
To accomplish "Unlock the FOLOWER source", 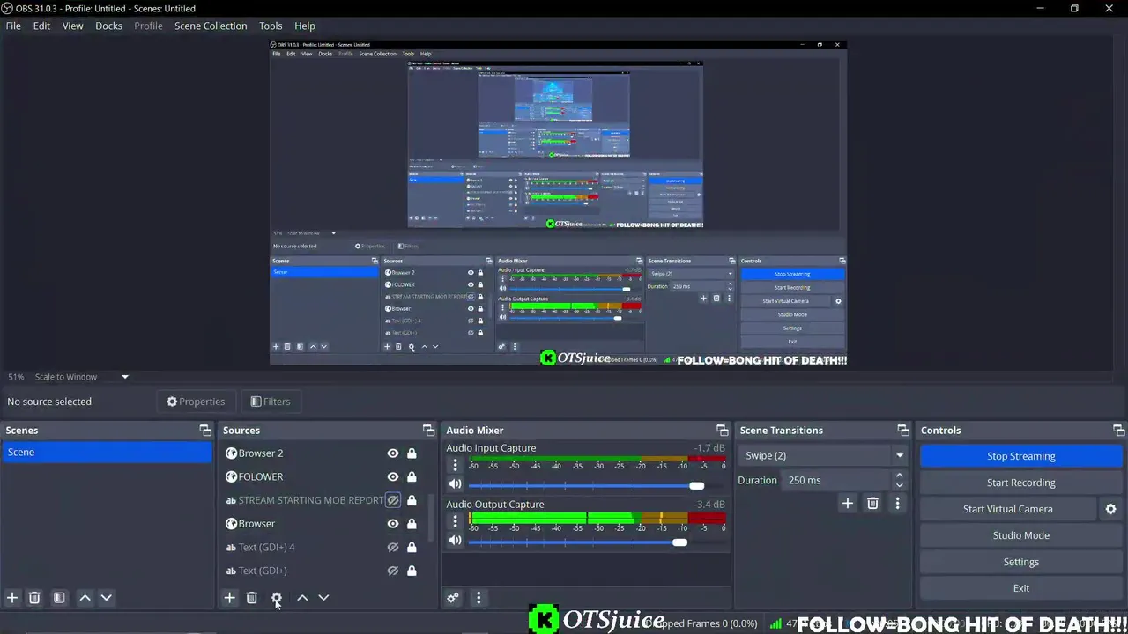I will pyautogui.click(x=412, y=476).
